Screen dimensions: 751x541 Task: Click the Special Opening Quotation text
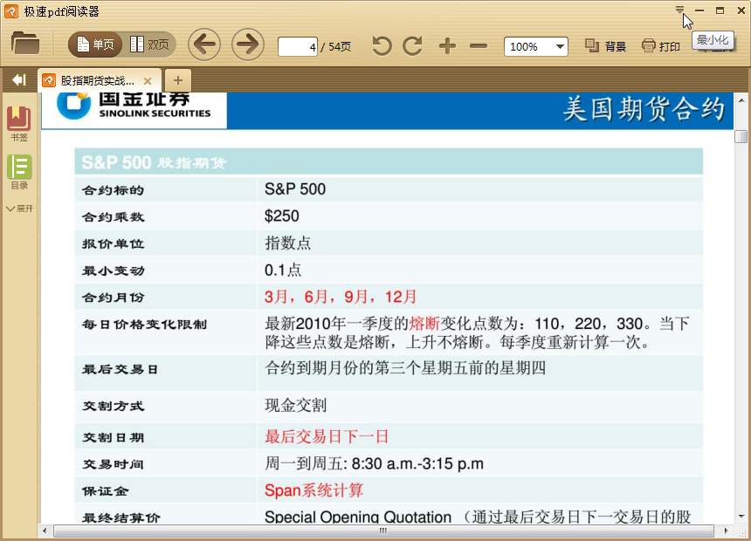(x=358, y=517)
